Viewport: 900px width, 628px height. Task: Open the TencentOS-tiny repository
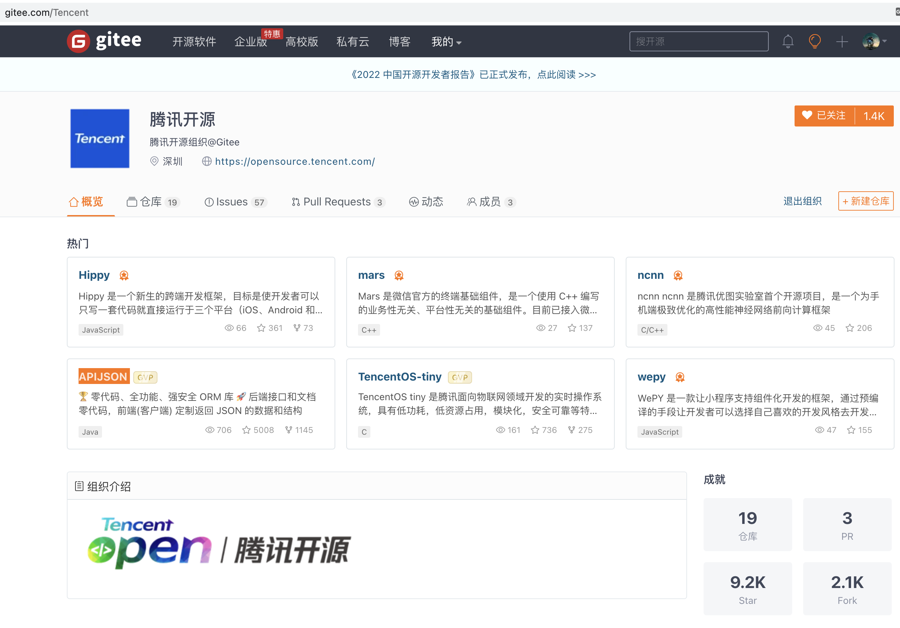click(x=400, y=377)
